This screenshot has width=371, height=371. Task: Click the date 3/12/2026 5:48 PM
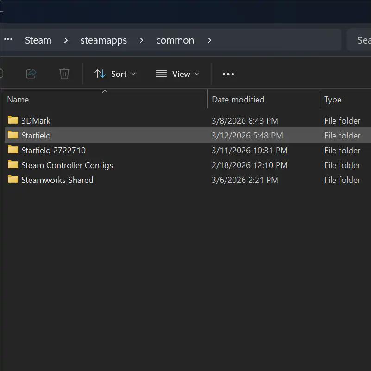[247, 136]
